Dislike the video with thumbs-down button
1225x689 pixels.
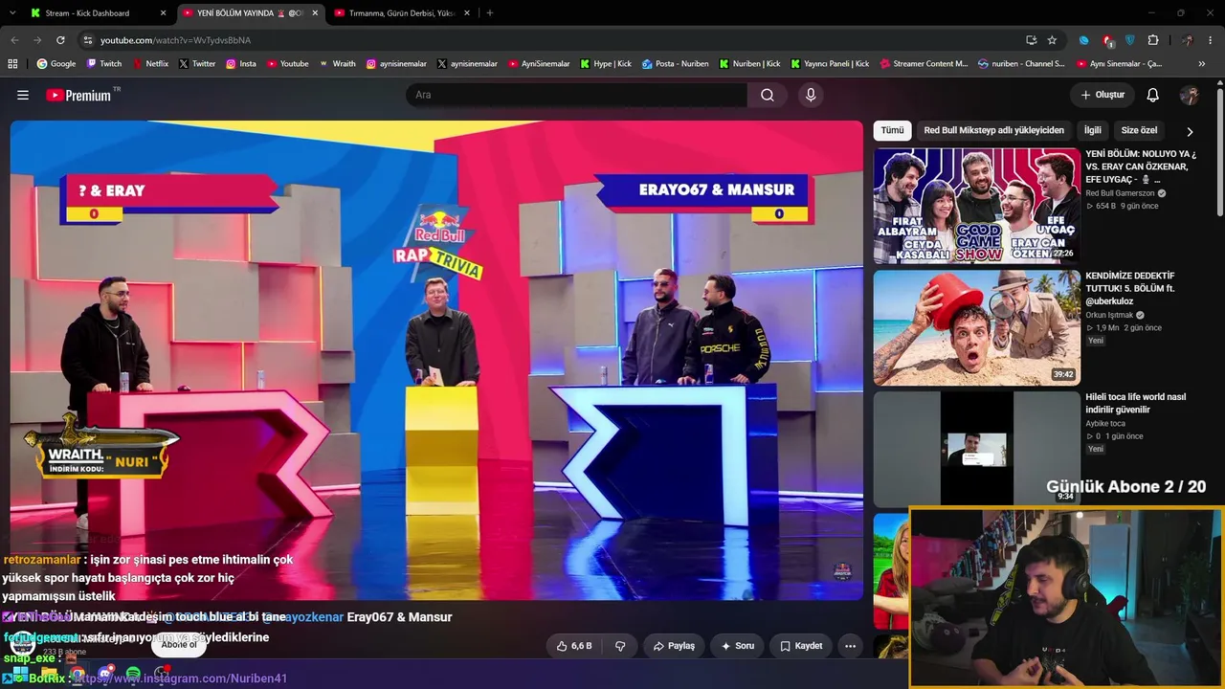click(x=620, y=646)
